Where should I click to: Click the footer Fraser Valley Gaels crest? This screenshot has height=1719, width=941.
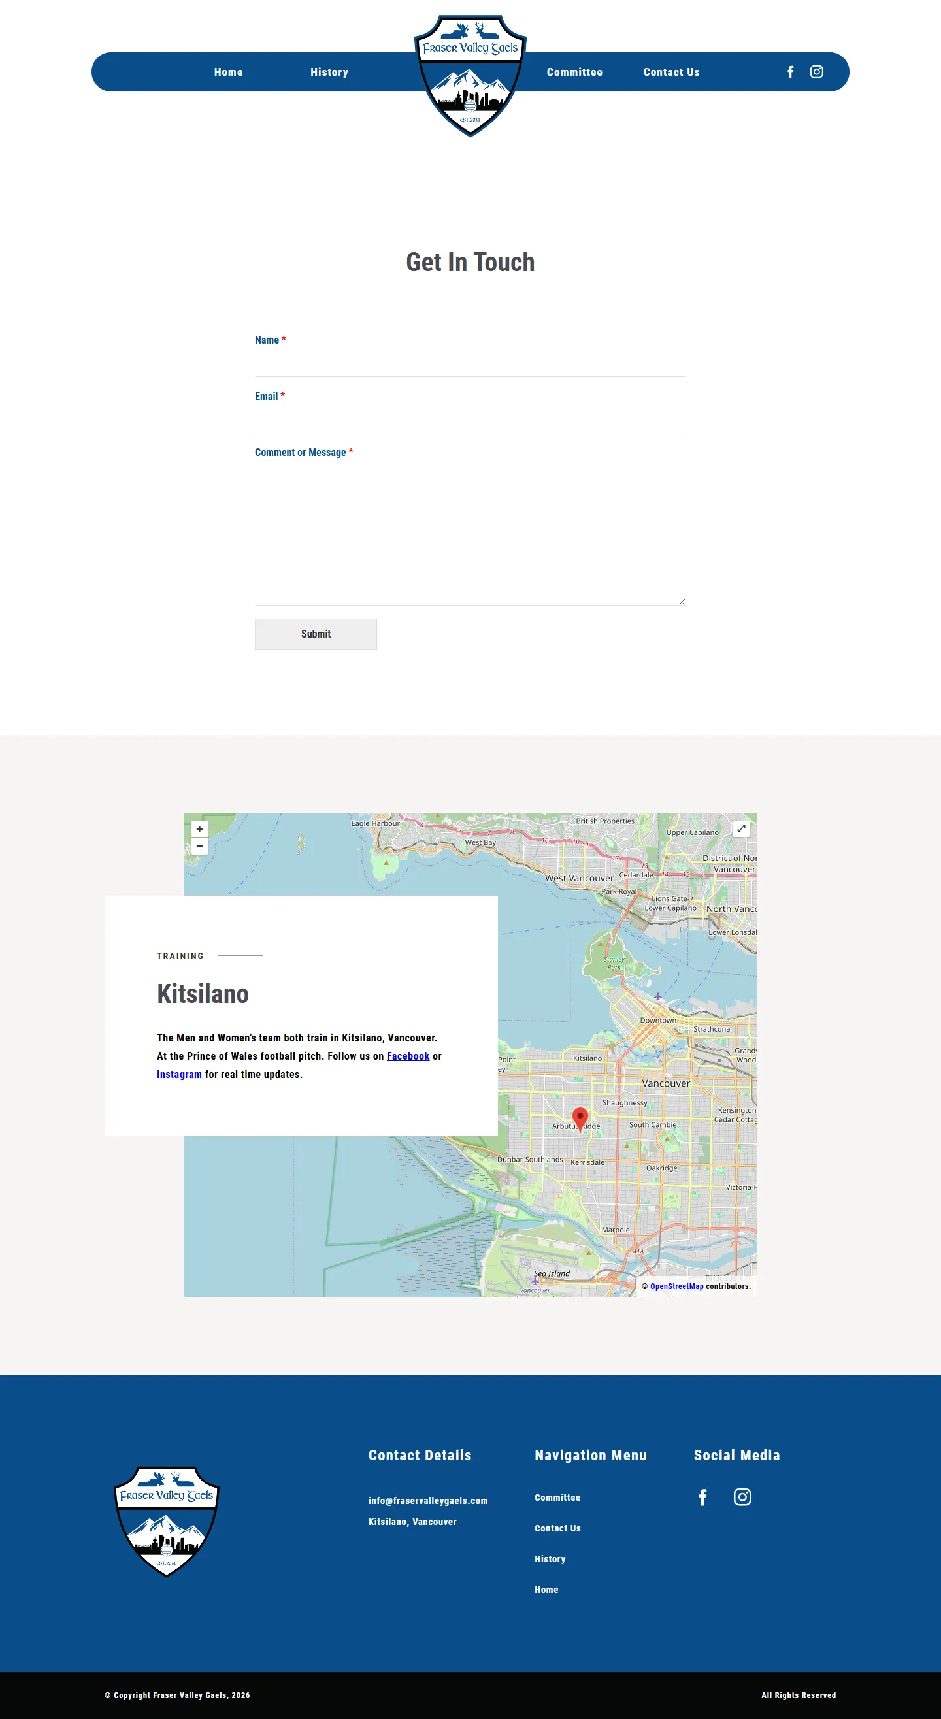tap(166, 1522)
